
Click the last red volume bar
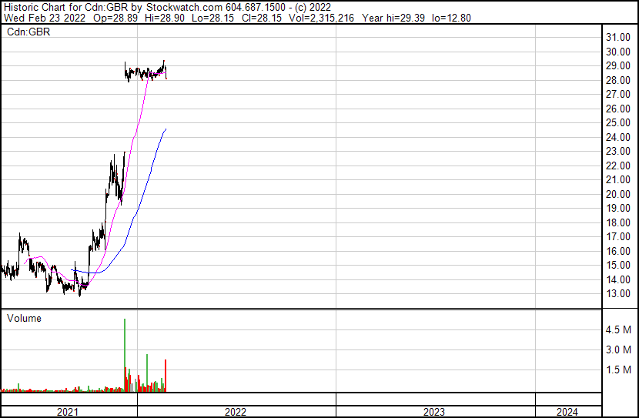coord(166,376)
